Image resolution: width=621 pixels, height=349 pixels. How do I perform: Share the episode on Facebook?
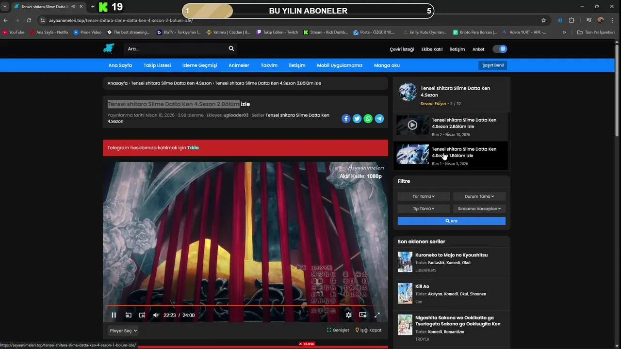(346, 118)
